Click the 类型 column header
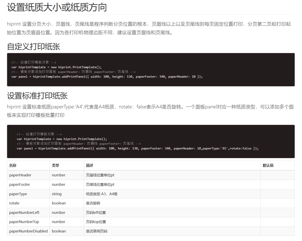Image resolution: width=302 pixels, height=241 pixels. (55, 165)
